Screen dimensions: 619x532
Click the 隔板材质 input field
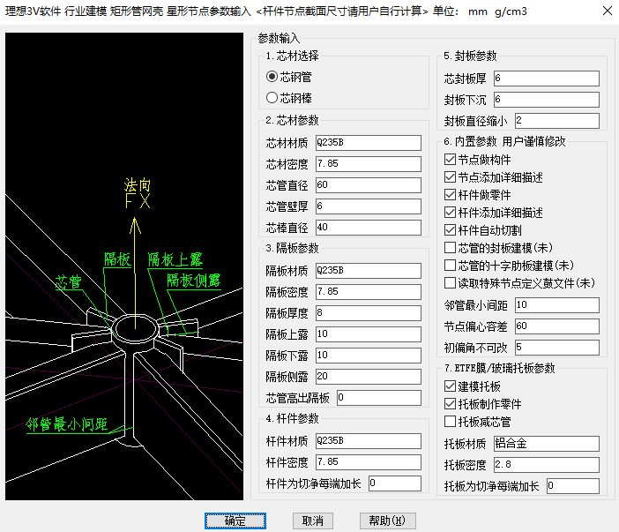369,271
